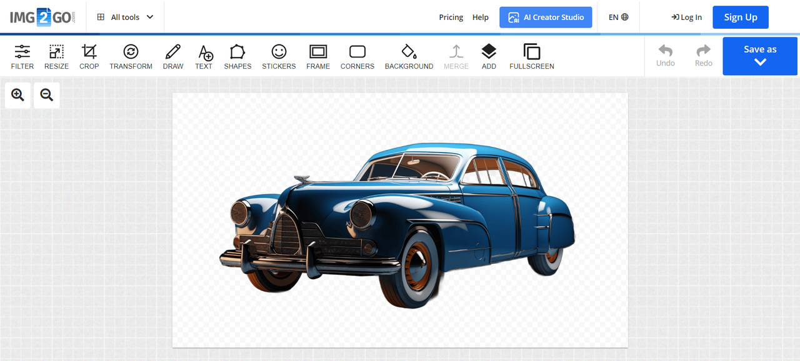Open the Save as dropdown
This screenshot has height=361, width=800.
[x=760, y=56]
